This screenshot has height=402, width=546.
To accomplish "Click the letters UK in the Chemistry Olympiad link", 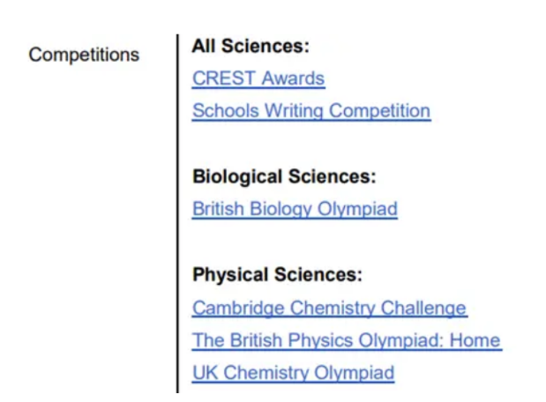I will point(206,373).
